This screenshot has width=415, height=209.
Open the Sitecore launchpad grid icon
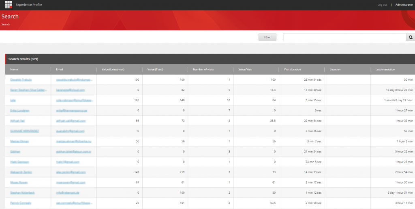coord(9,5)
